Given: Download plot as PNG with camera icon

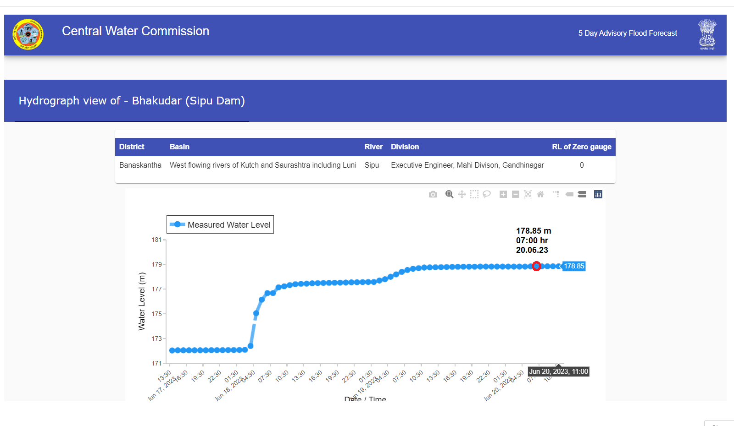Looking at the screenshot, I should 433,195.
